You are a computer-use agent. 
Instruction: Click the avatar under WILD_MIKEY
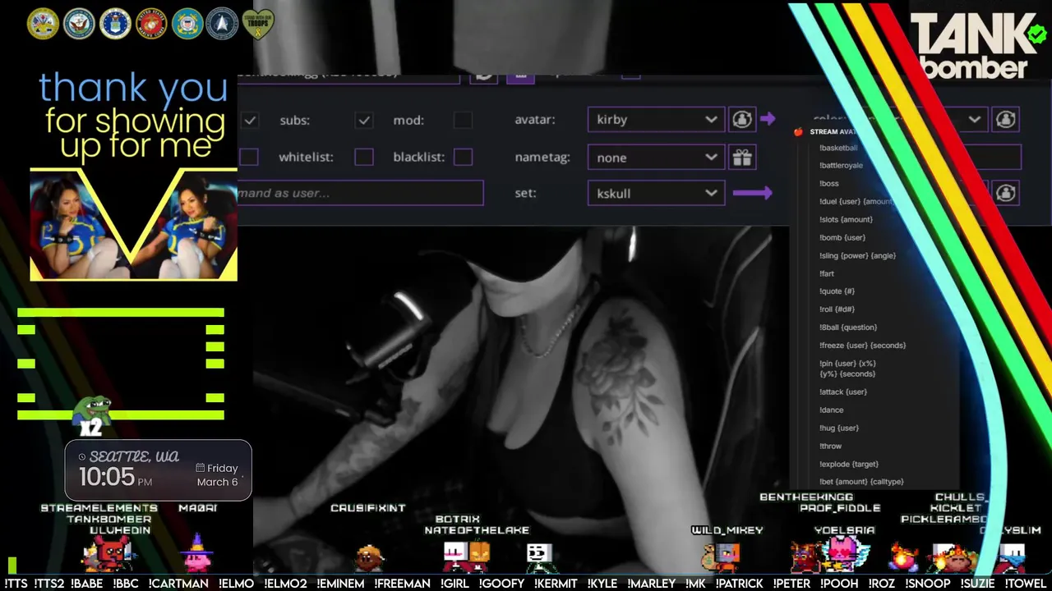coord(722,556)
